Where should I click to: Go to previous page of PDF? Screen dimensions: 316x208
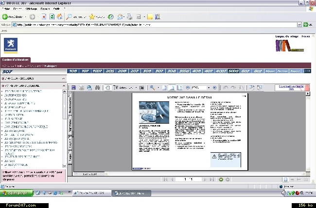pyautogui.click(x=172, y=179)
